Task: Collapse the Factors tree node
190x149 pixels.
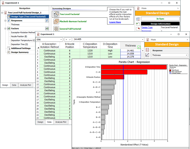Action: (x=6, y=29)
